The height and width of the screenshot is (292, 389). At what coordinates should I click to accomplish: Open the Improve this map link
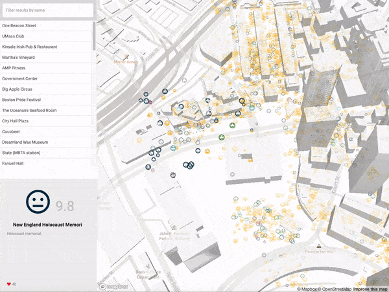370,289
